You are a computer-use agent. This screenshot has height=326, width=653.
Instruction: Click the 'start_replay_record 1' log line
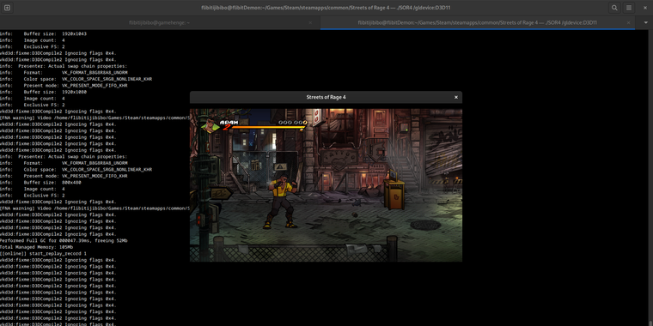43,253
